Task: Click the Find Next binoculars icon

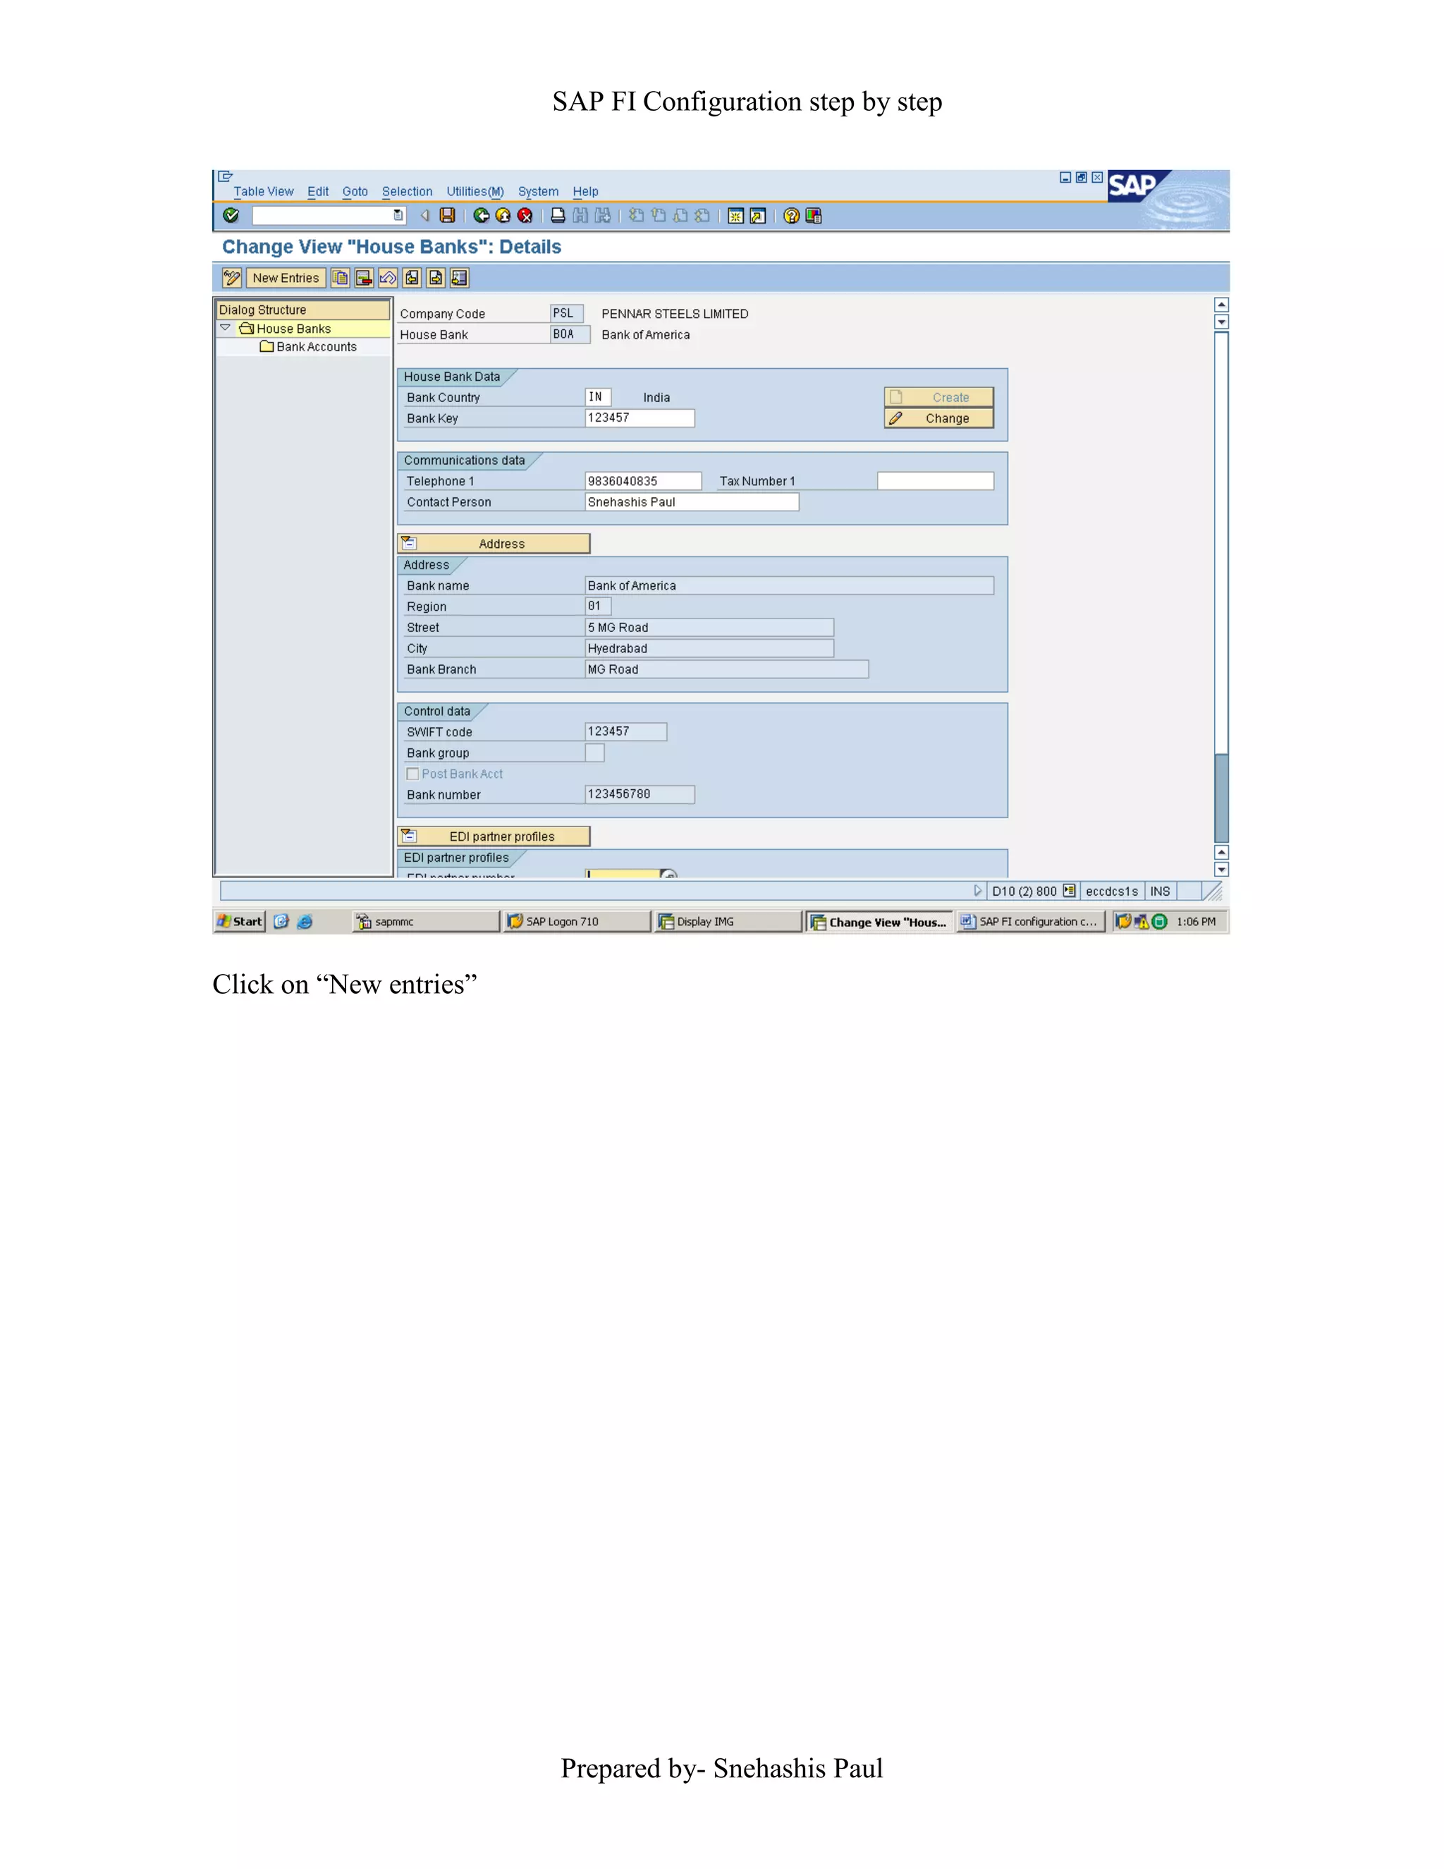Action: 603,216
